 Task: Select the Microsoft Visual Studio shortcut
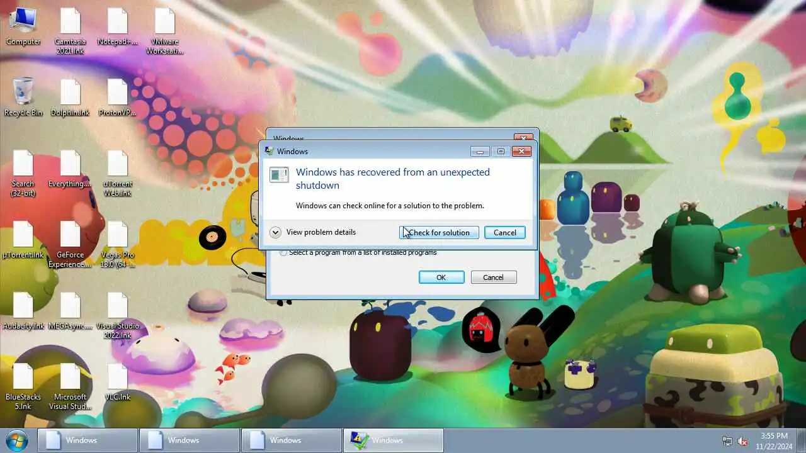(x=70, y=386)
